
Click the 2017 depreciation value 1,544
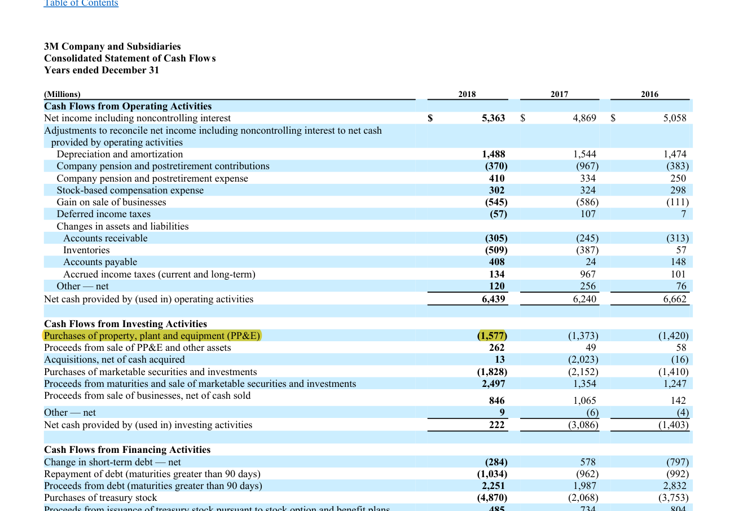coord(584,154)
